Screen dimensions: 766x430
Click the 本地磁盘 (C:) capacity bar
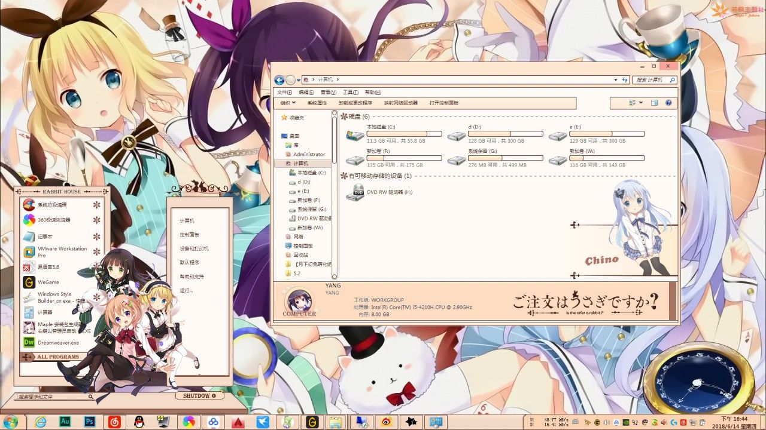pos(404,134)
